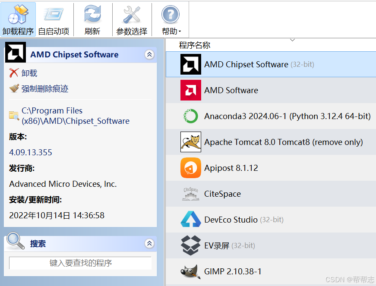
Task: Open 参数选择 options with wrench icon
Action: pyautogui.click(x=132, y=20)
